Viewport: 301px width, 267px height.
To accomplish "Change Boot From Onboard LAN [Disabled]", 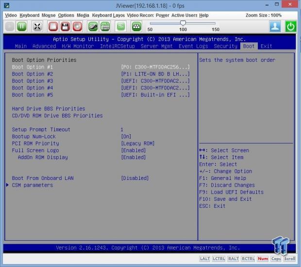I will (x=135, y=178).
